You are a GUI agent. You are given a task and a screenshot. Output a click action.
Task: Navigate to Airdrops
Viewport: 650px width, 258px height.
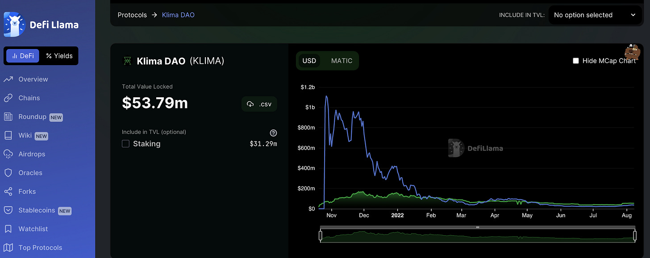coord(32,154)
